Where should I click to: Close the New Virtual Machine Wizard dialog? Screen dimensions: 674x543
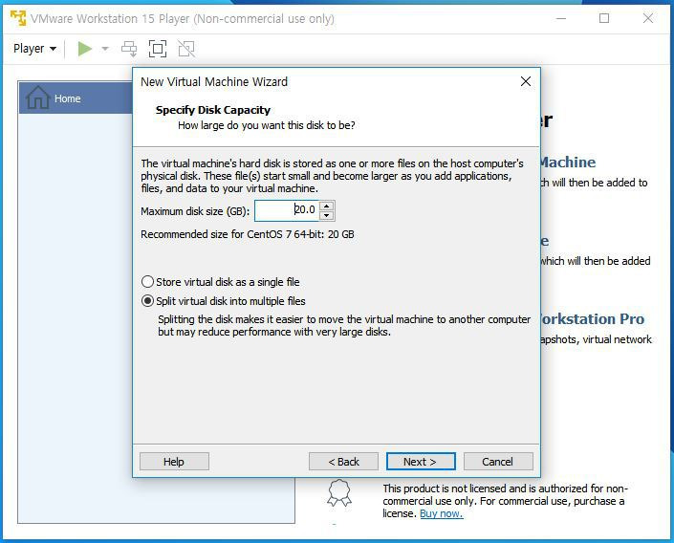tap(525, 81)
